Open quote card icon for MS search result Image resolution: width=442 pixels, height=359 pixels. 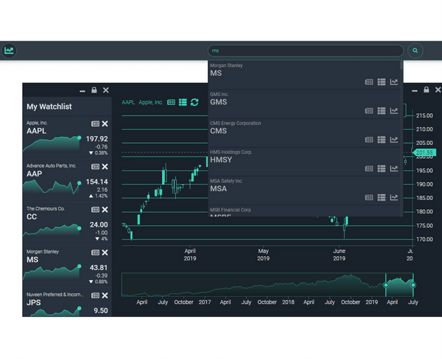click(x=369, y=82)
